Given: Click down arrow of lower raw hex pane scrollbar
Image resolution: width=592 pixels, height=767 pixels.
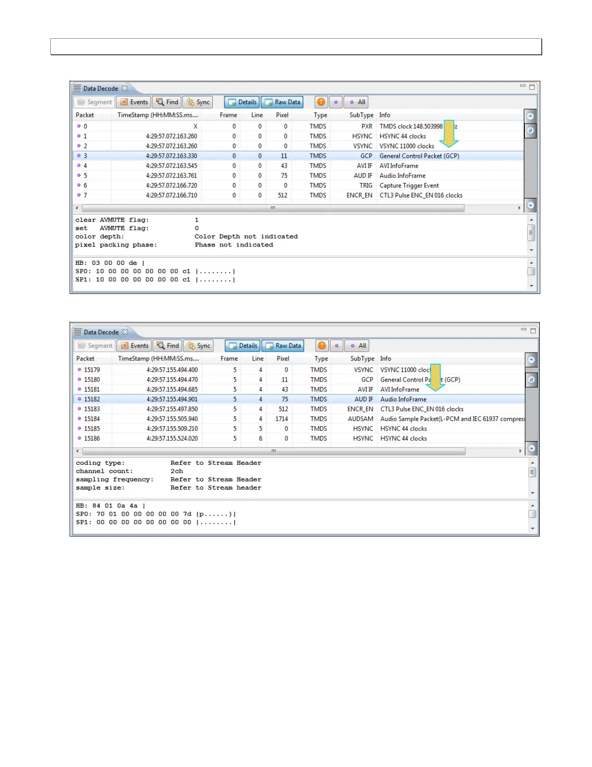Looking at the screenshot, I should pos(532,528).
